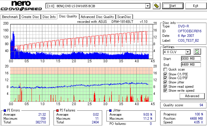Click Jitter average 9.03 %
207x126 pixels.
pos(148,115)
